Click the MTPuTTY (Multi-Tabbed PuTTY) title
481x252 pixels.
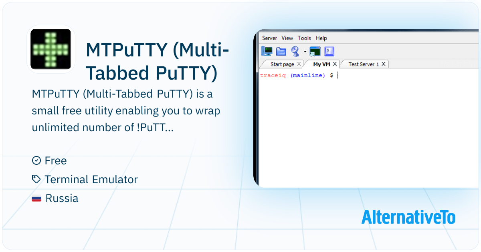158,61
